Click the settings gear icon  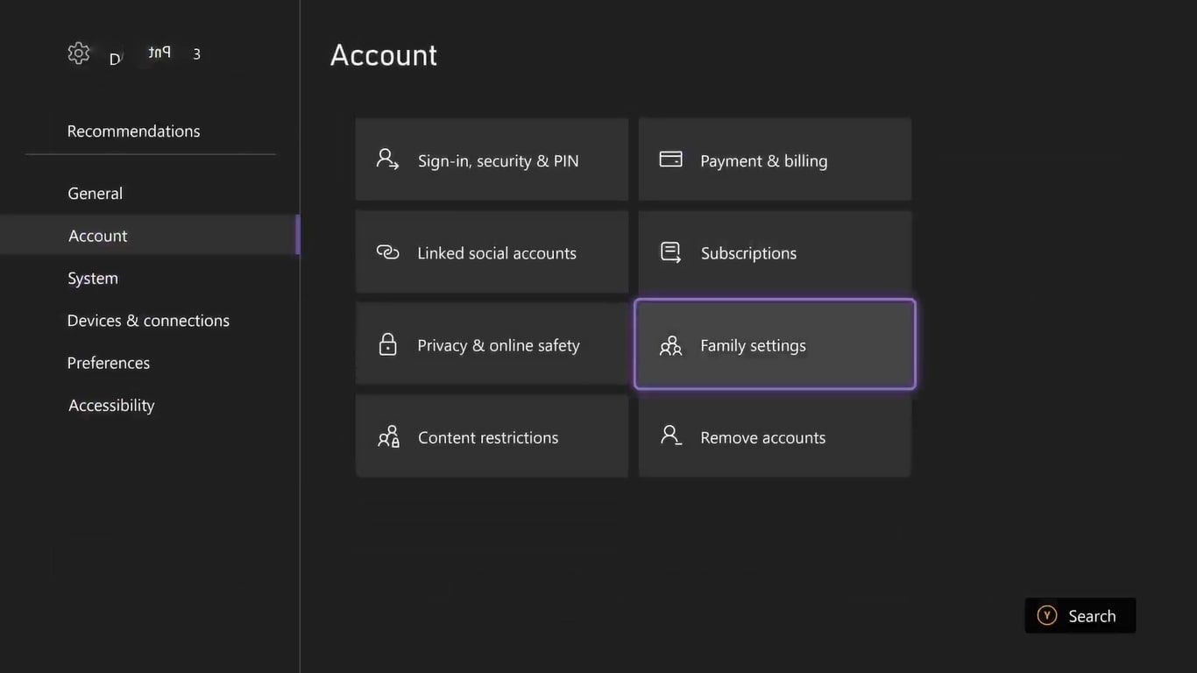pos(79,53)
